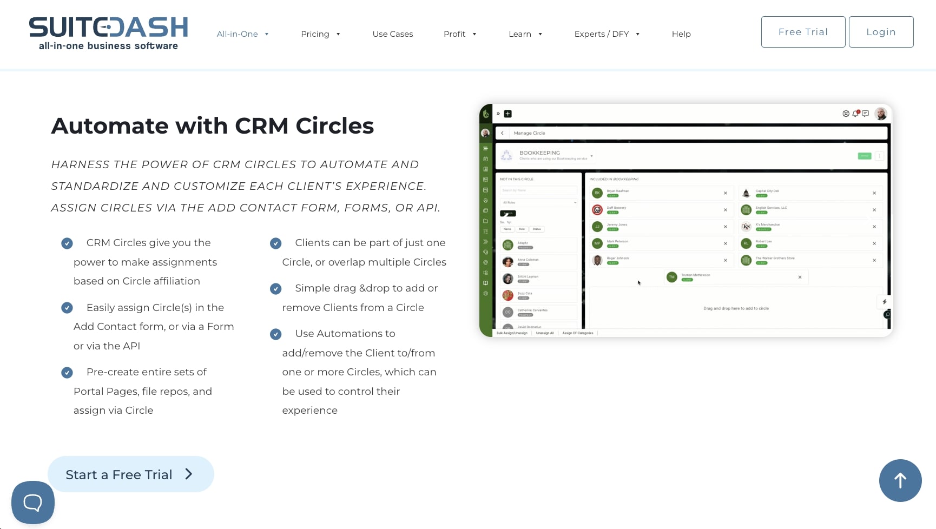This screenshot has width=936, height=529.
Task: Click the Name sort button in screenshot
Action: (507, 229)
